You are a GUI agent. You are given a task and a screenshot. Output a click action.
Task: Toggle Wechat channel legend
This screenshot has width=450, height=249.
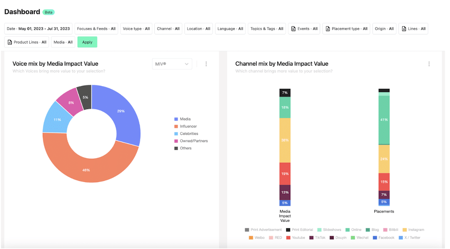coord(360,237)
